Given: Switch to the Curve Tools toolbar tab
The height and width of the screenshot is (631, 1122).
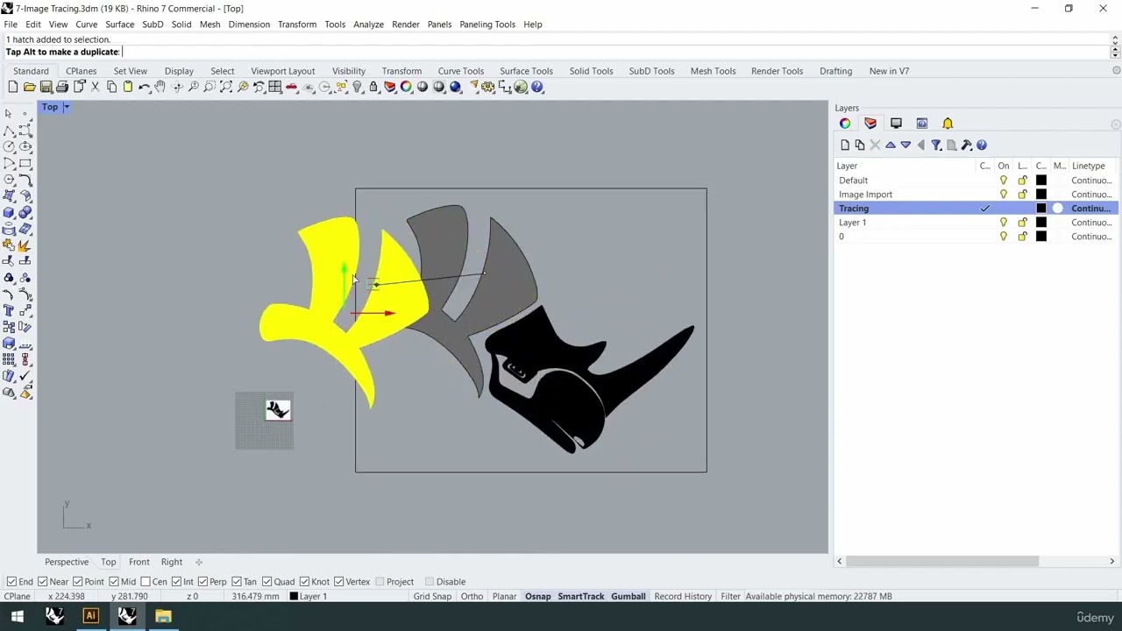Looking at the screenshot, I should point(461,71).
